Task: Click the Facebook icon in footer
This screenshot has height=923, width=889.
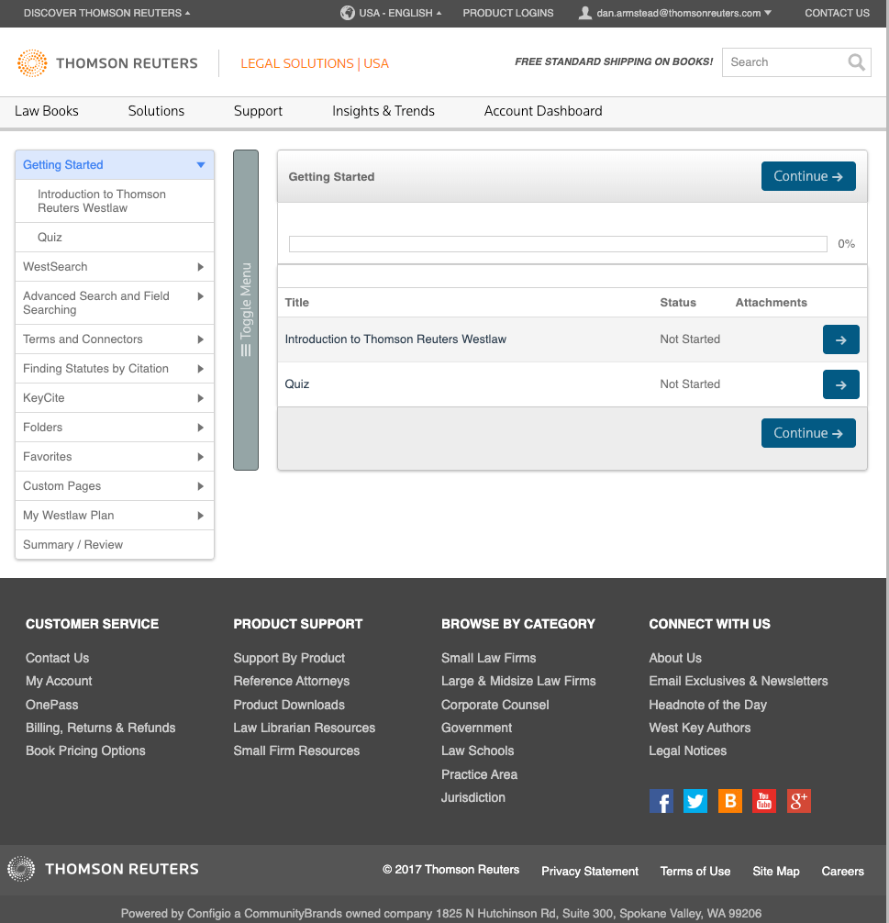Action: [661, 801]
